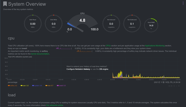Toggle the iowait dimension in chart legend

[61, 85]
